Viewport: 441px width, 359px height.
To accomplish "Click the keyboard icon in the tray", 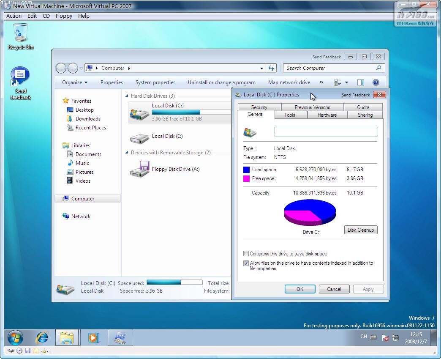I will click(373, 337).
